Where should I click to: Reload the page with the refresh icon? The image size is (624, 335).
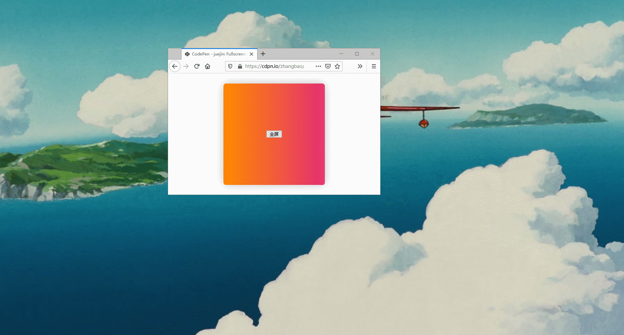(197, 66)
